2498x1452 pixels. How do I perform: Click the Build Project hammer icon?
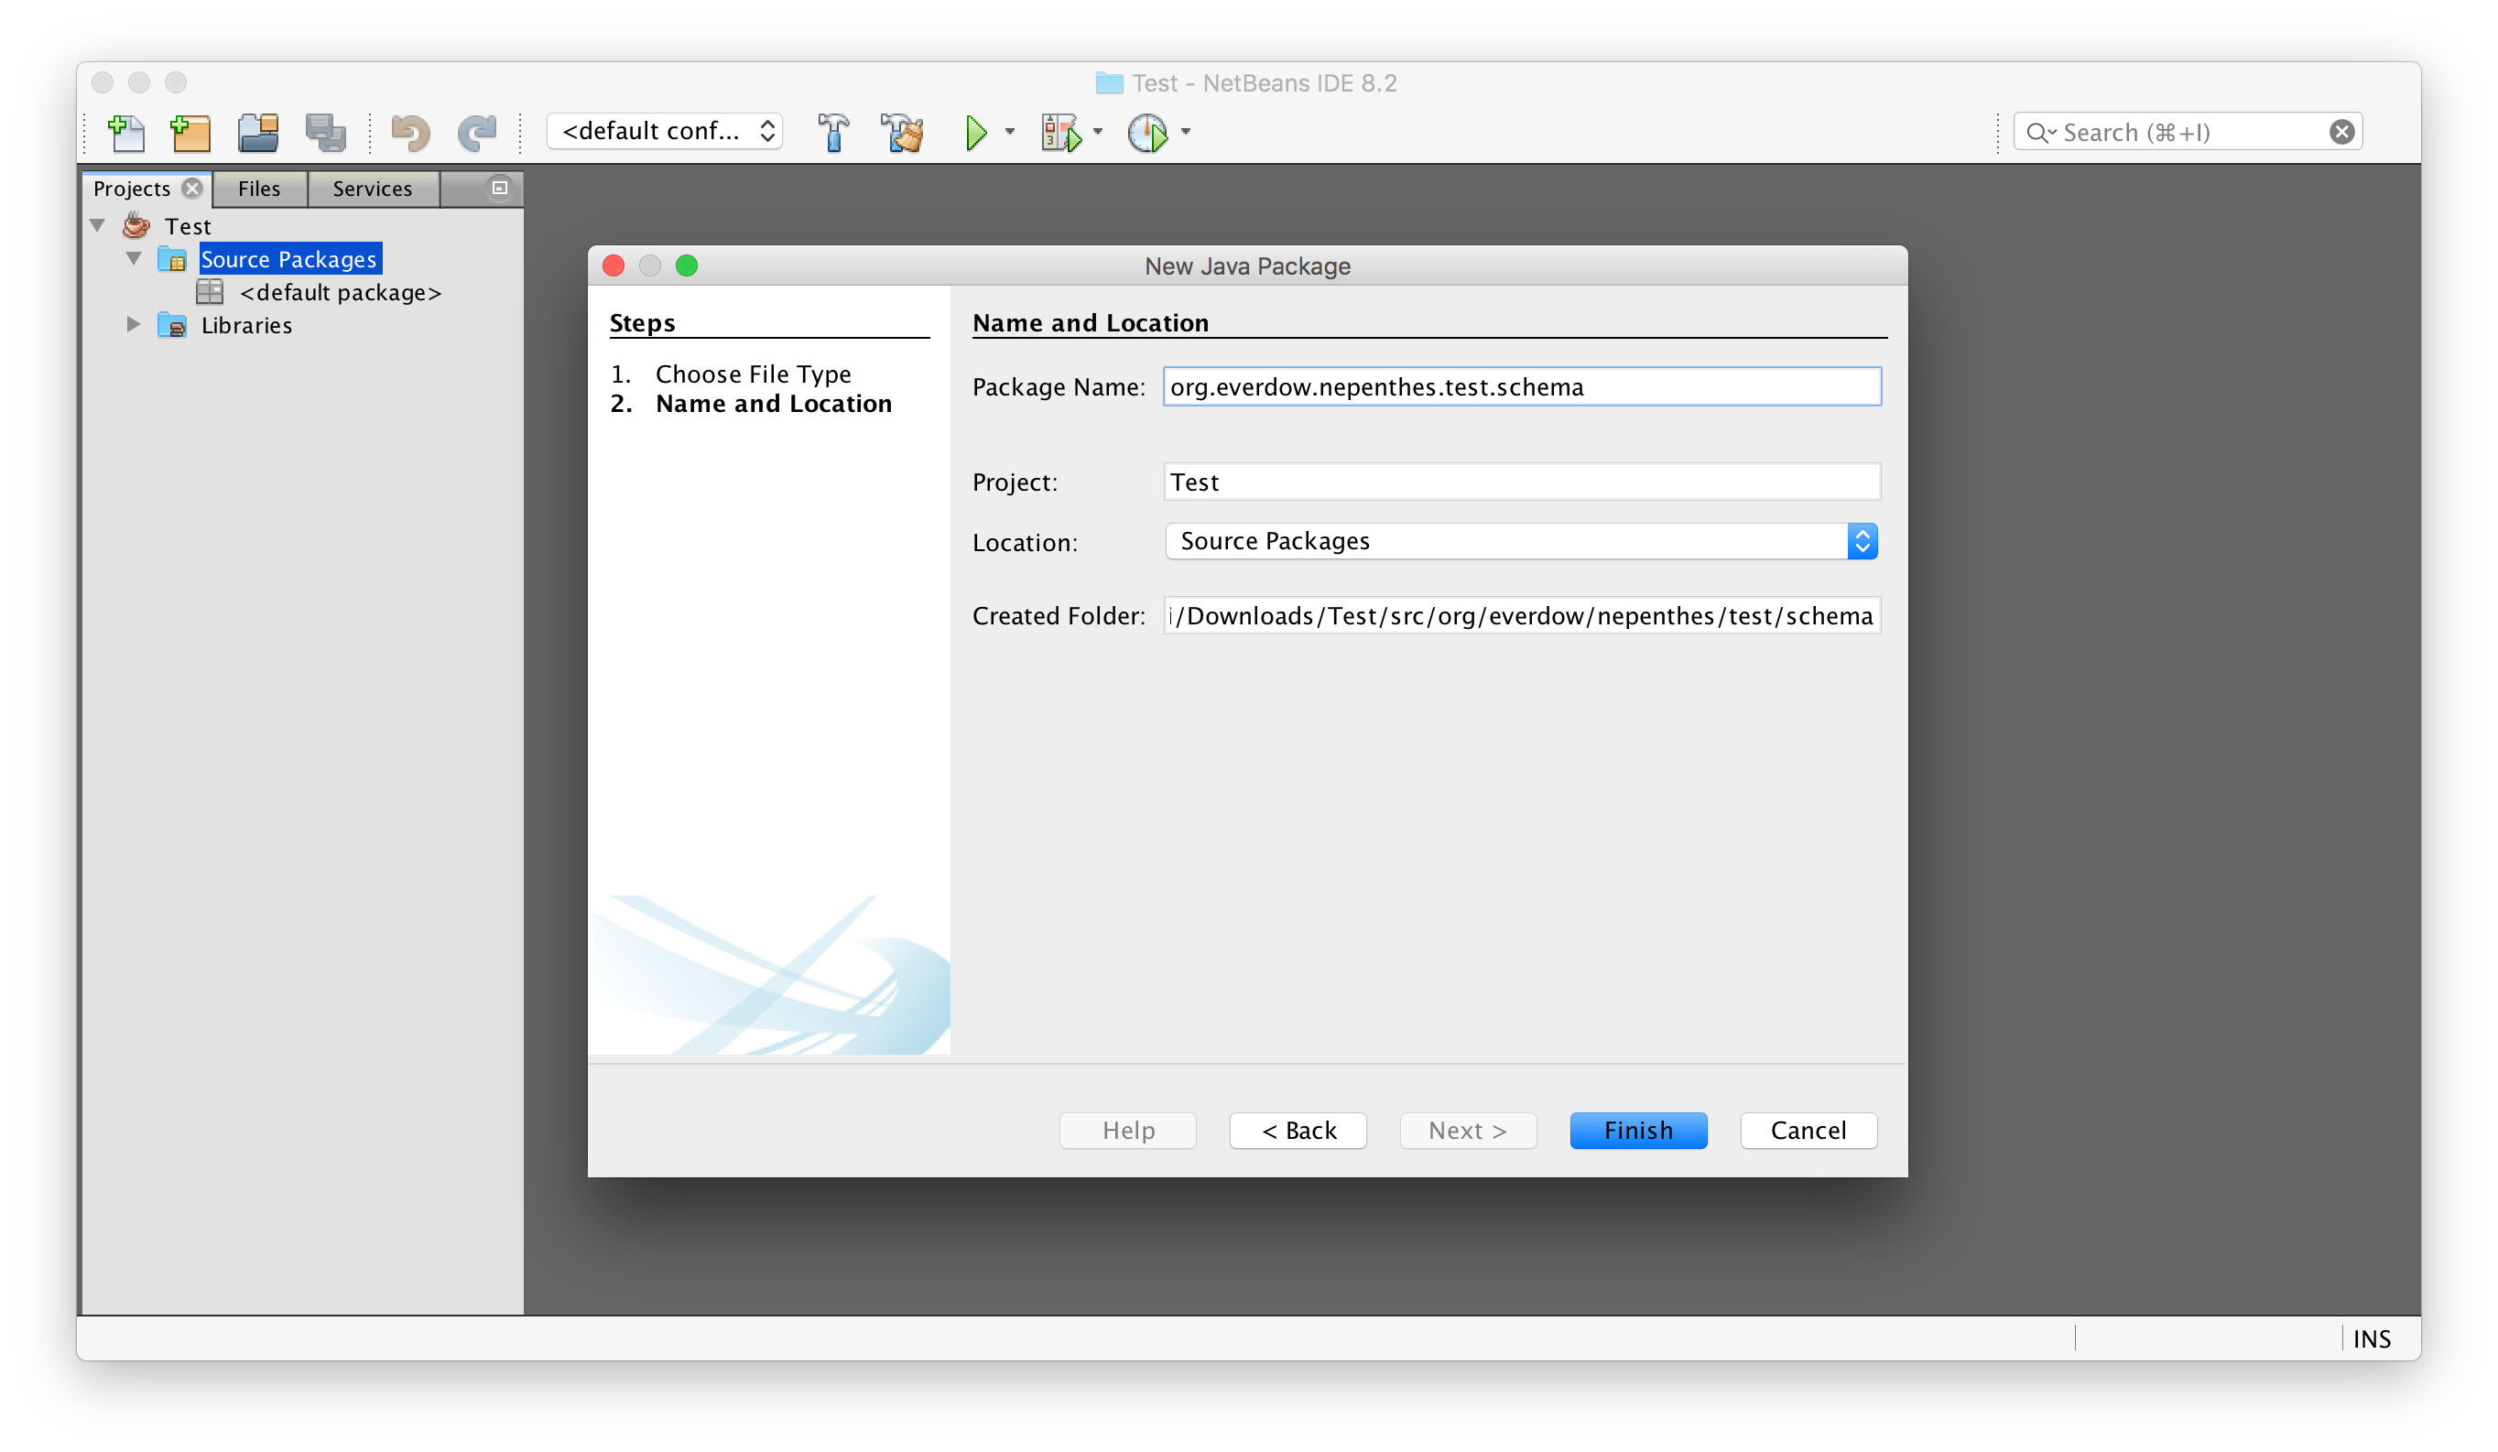(x=833, y=133)
